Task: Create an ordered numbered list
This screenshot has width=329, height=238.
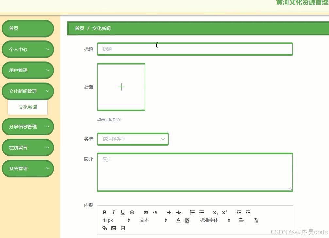Action: tap(192, 213)
